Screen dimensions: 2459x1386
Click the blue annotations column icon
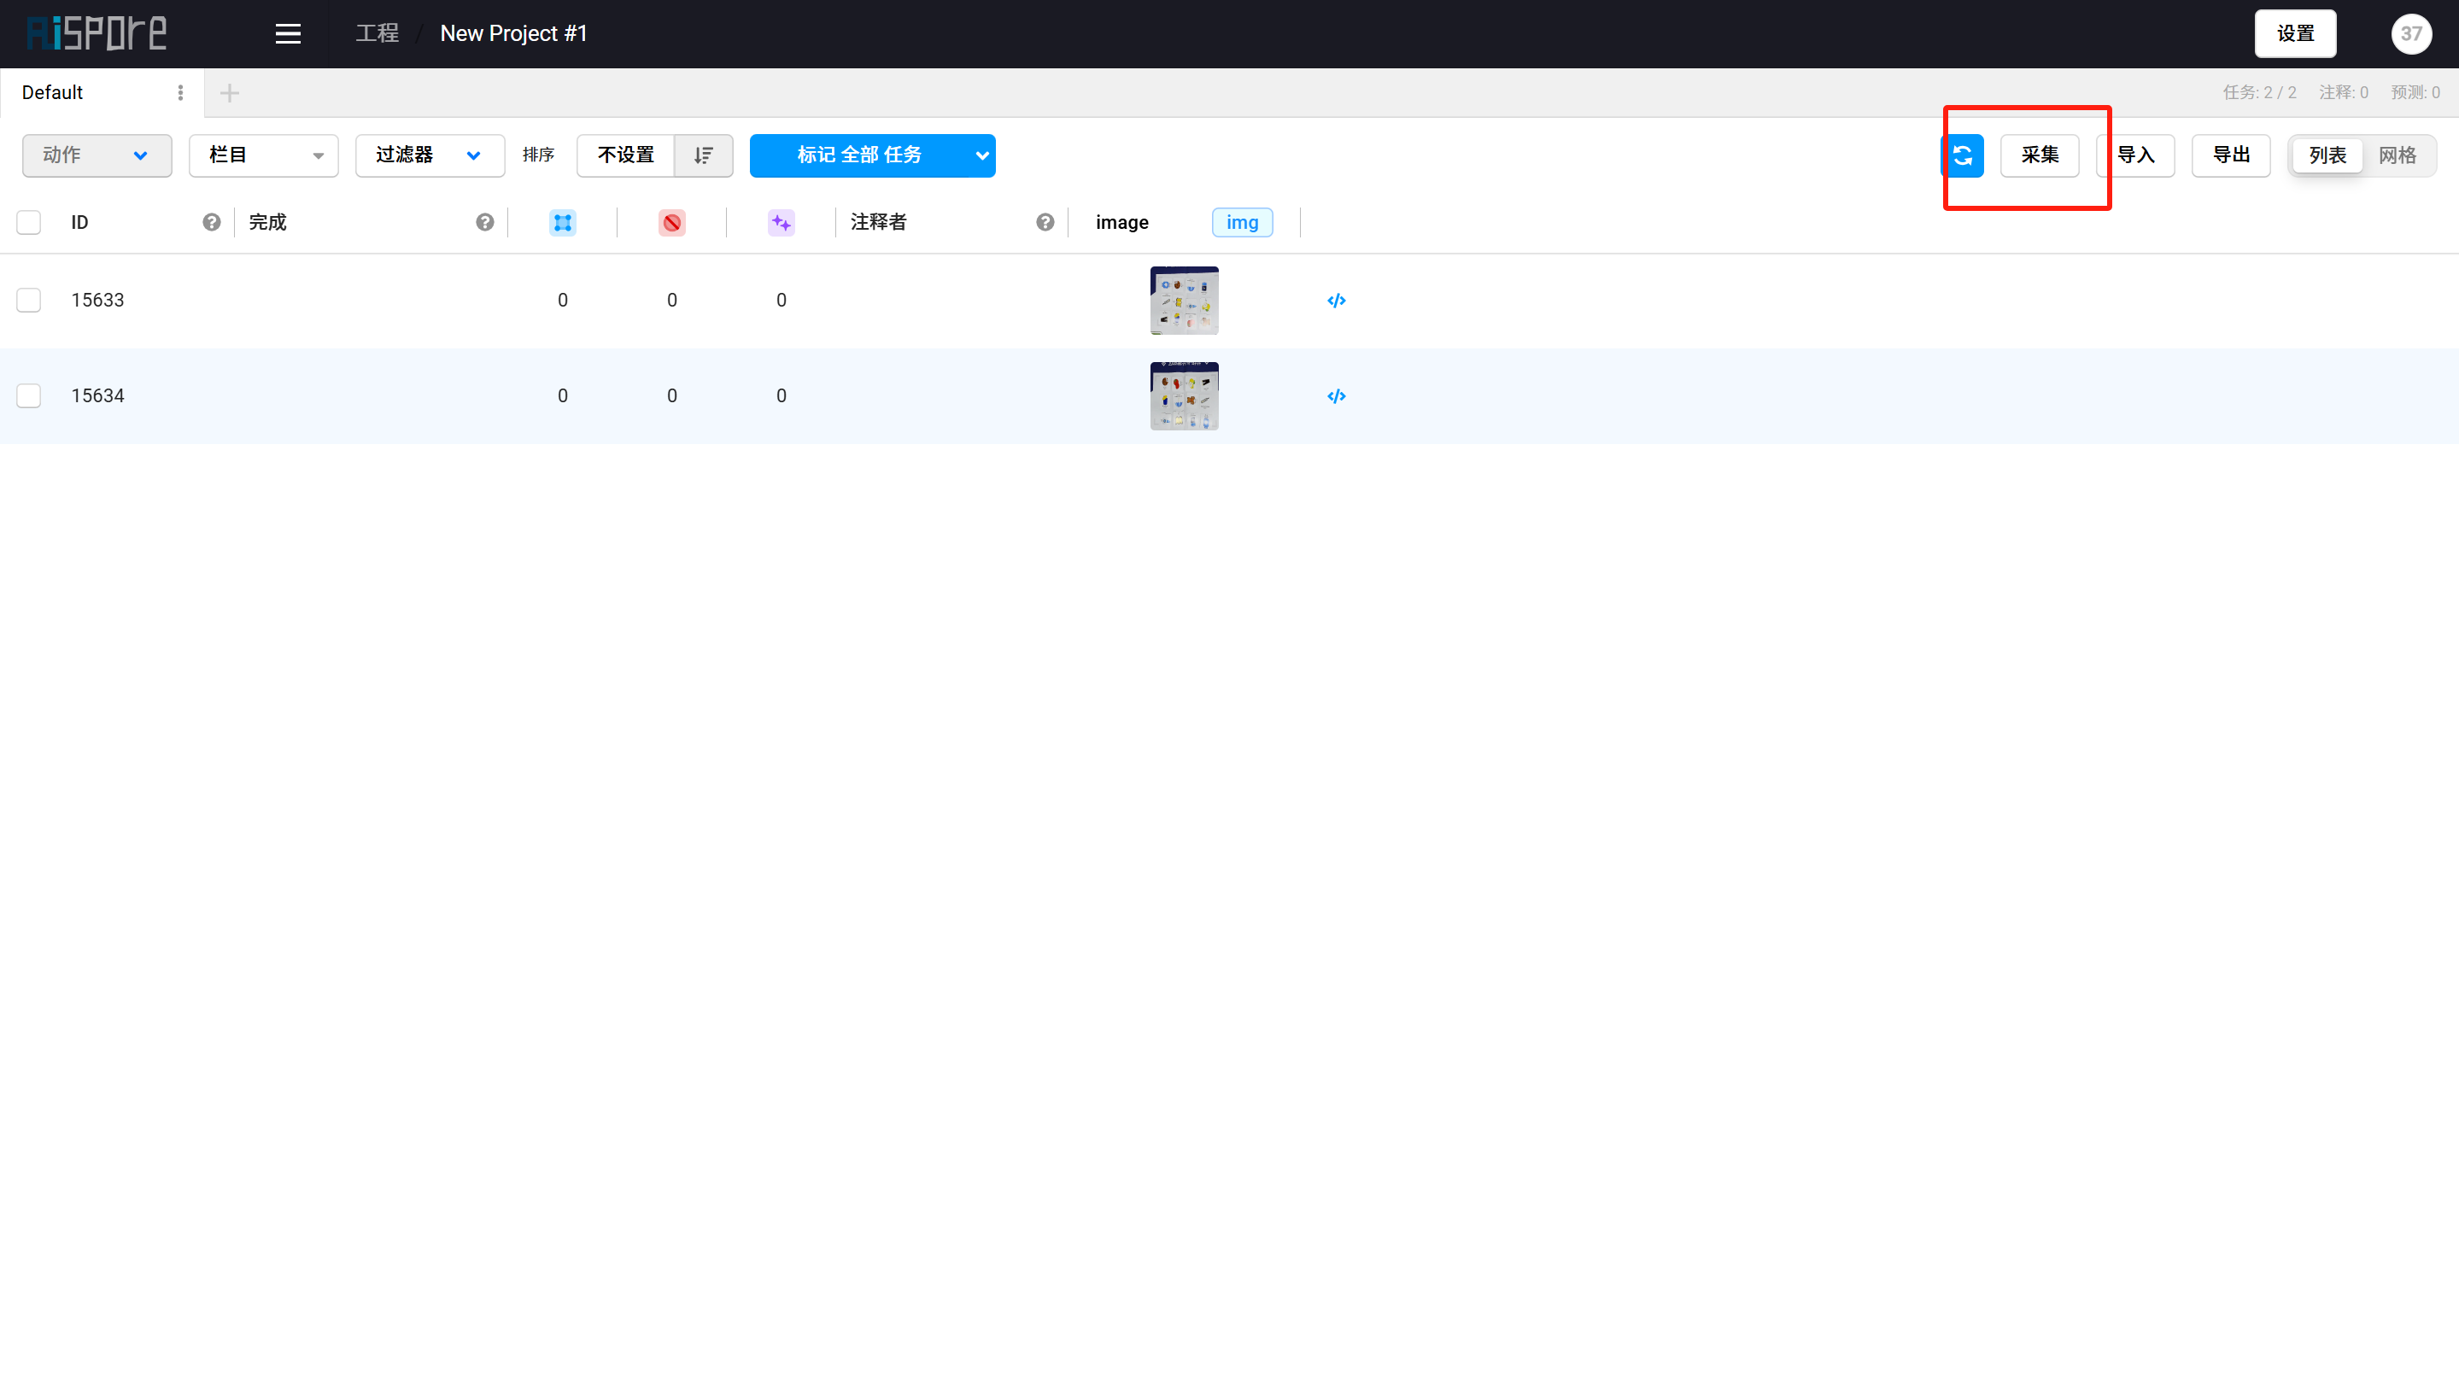pos(562,222)
